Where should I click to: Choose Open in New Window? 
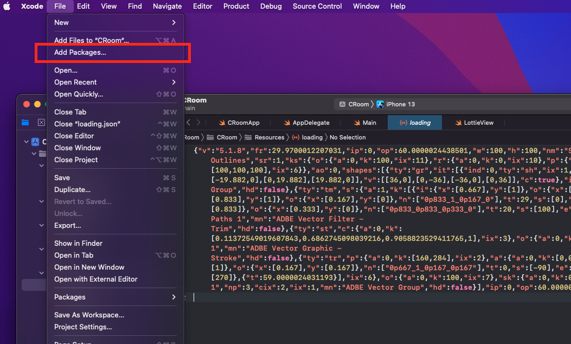[116, 267]
